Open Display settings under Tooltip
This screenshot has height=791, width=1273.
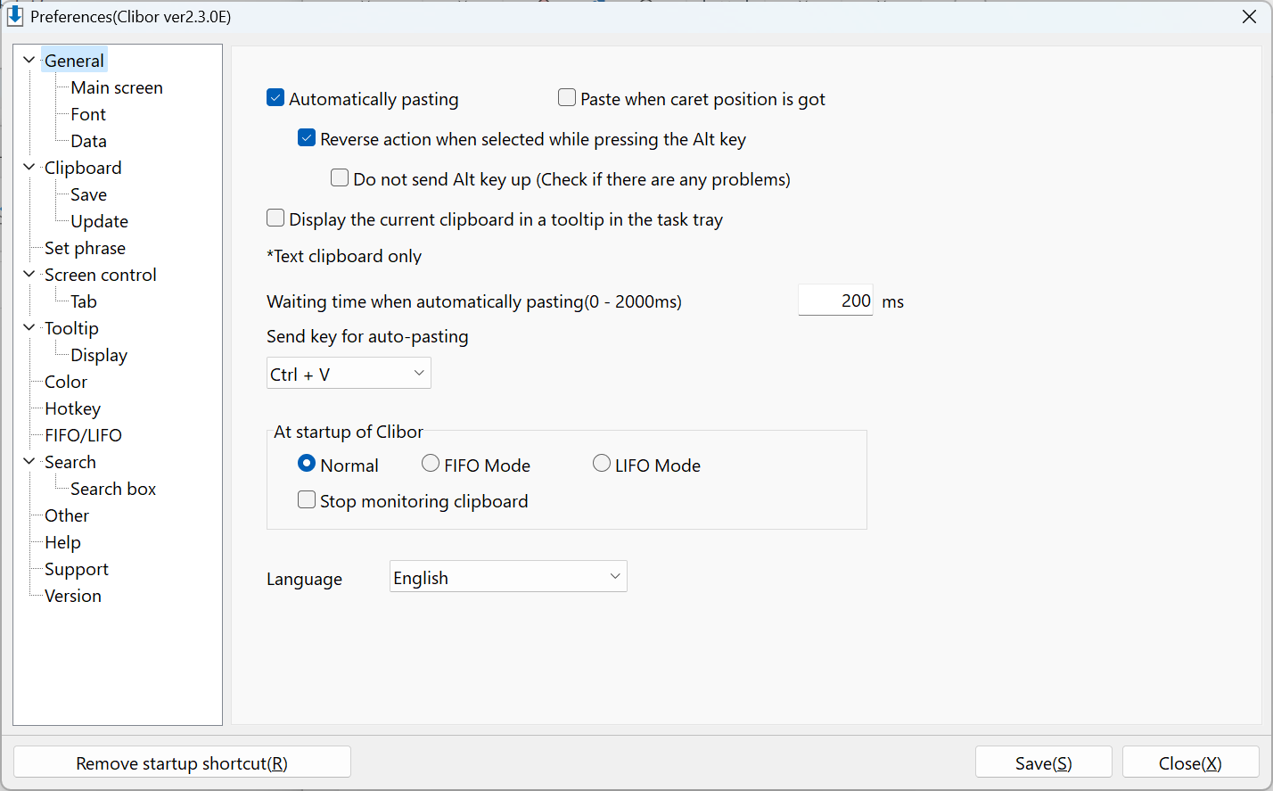coord(99,355)
